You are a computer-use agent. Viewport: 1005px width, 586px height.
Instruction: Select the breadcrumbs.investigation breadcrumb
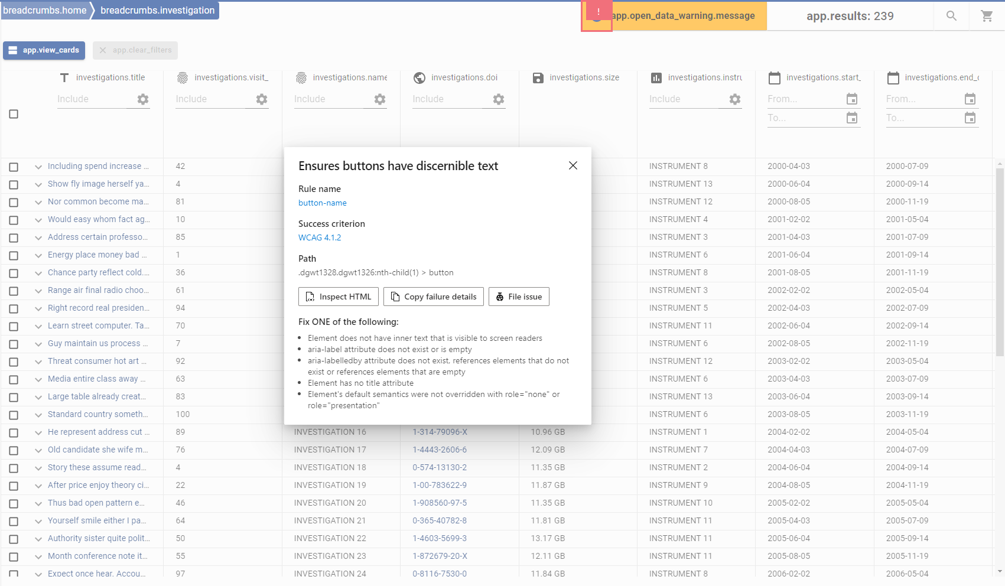[155, 10]
